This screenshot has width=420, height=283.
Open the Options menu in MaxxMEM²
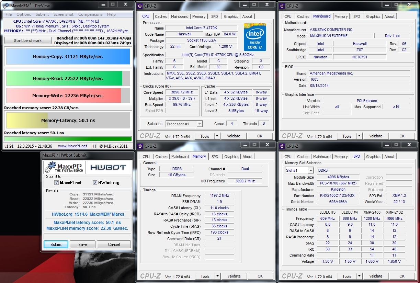click(24, 14)
